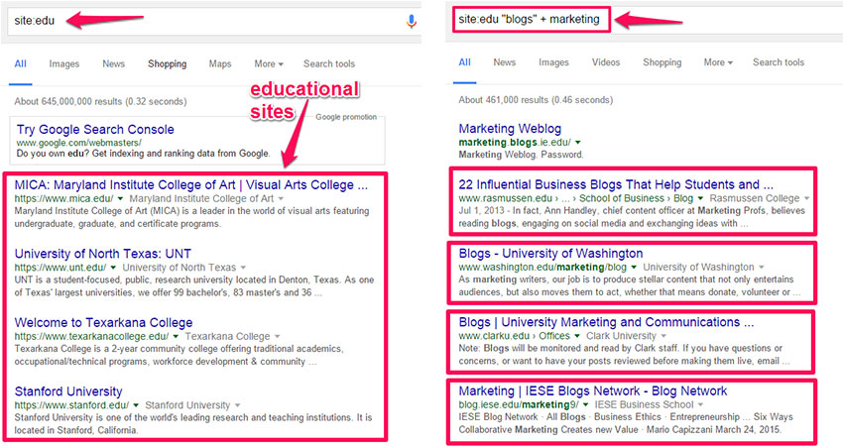Open the Shopping tab in right search

coord(662,62)
